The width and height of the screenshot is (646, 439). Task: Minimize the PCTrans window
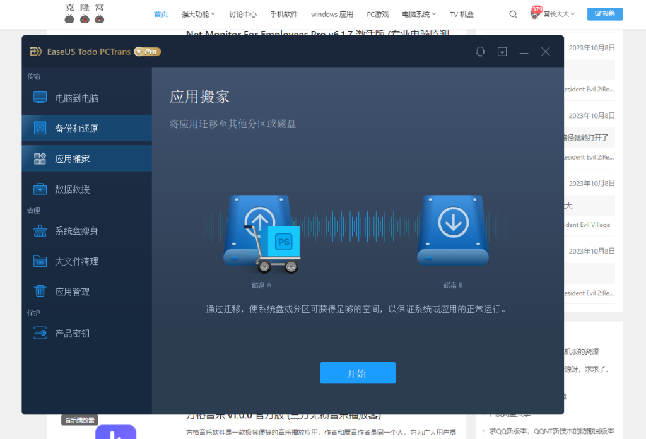524,52
